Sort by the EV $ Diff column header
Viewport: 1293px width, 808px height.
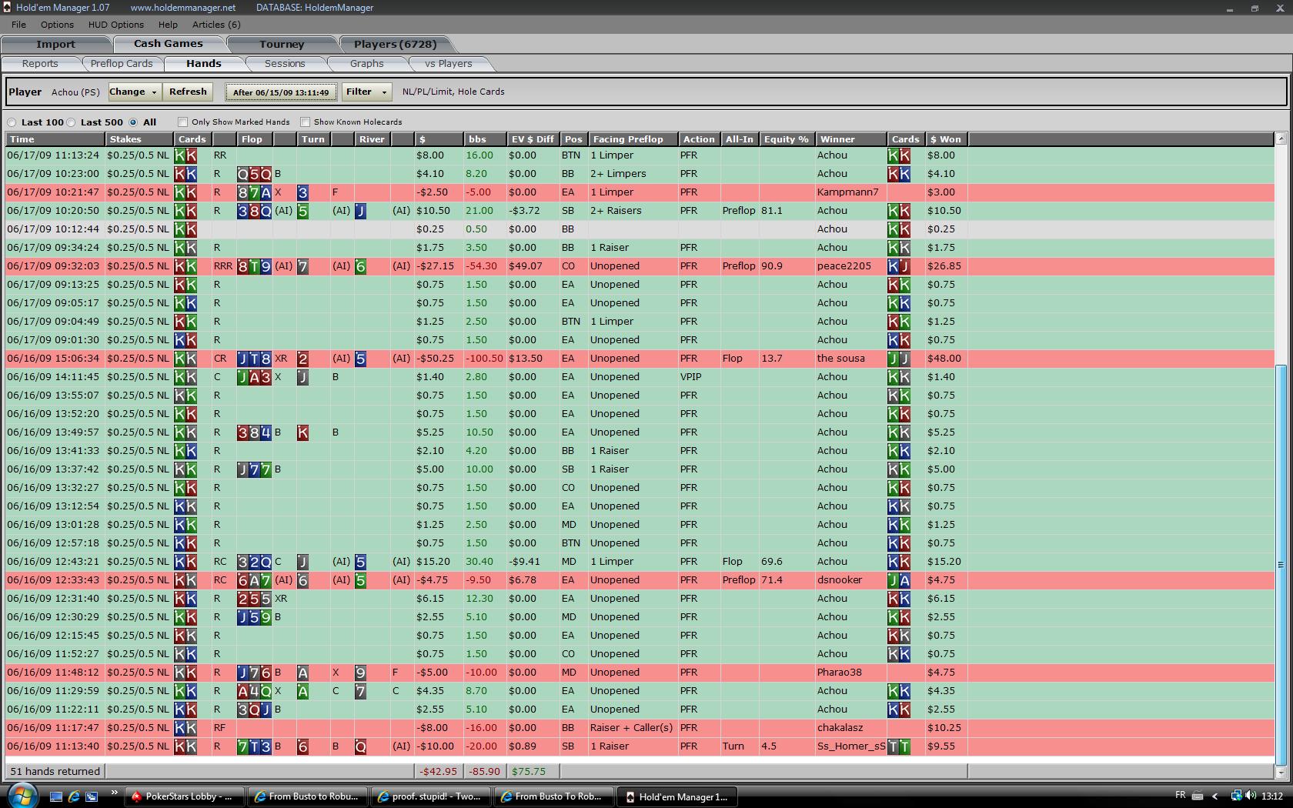point(533,139)
